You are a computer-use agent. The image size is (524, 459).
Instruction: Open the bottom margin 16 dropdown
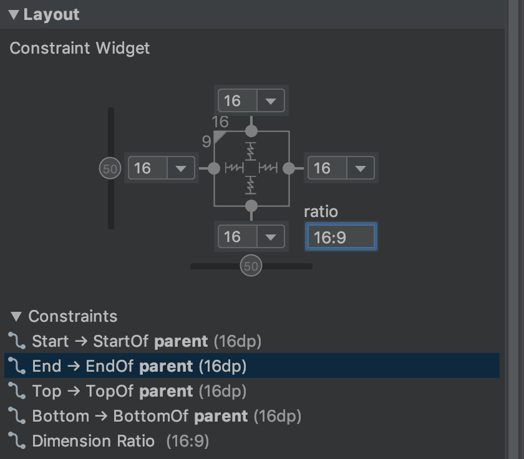point(271,237)
